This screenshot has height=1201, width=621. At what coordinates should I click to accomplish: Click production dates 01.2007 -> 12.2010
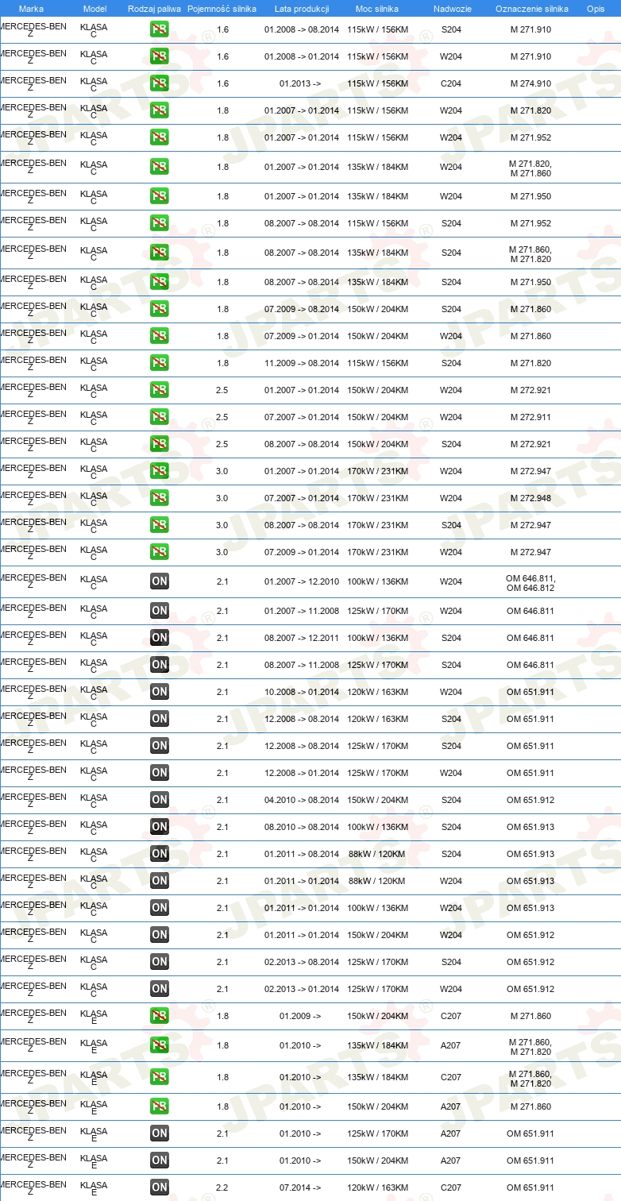tap(302, 581)
